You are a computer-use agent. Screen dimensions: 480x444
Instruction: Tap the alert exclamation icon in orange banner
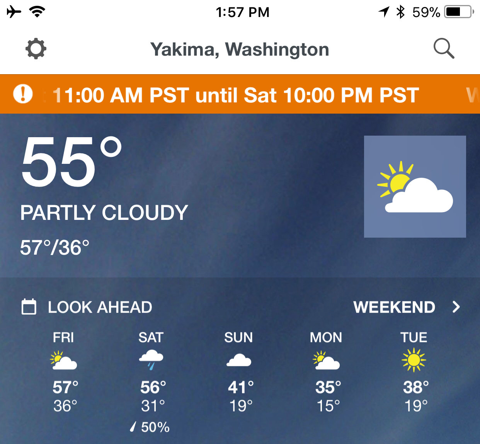point(23,94)
